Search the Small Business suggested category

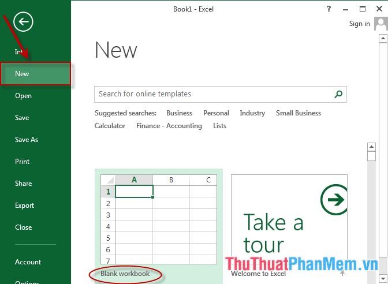click(x=299, y=113)
